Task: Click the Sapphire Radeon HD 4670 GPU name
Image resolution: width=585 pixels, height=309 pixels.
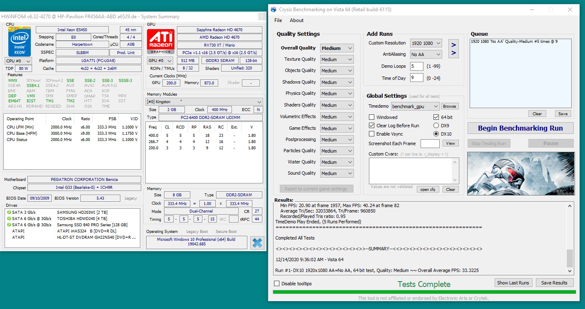Action: (x=219, y=30)
